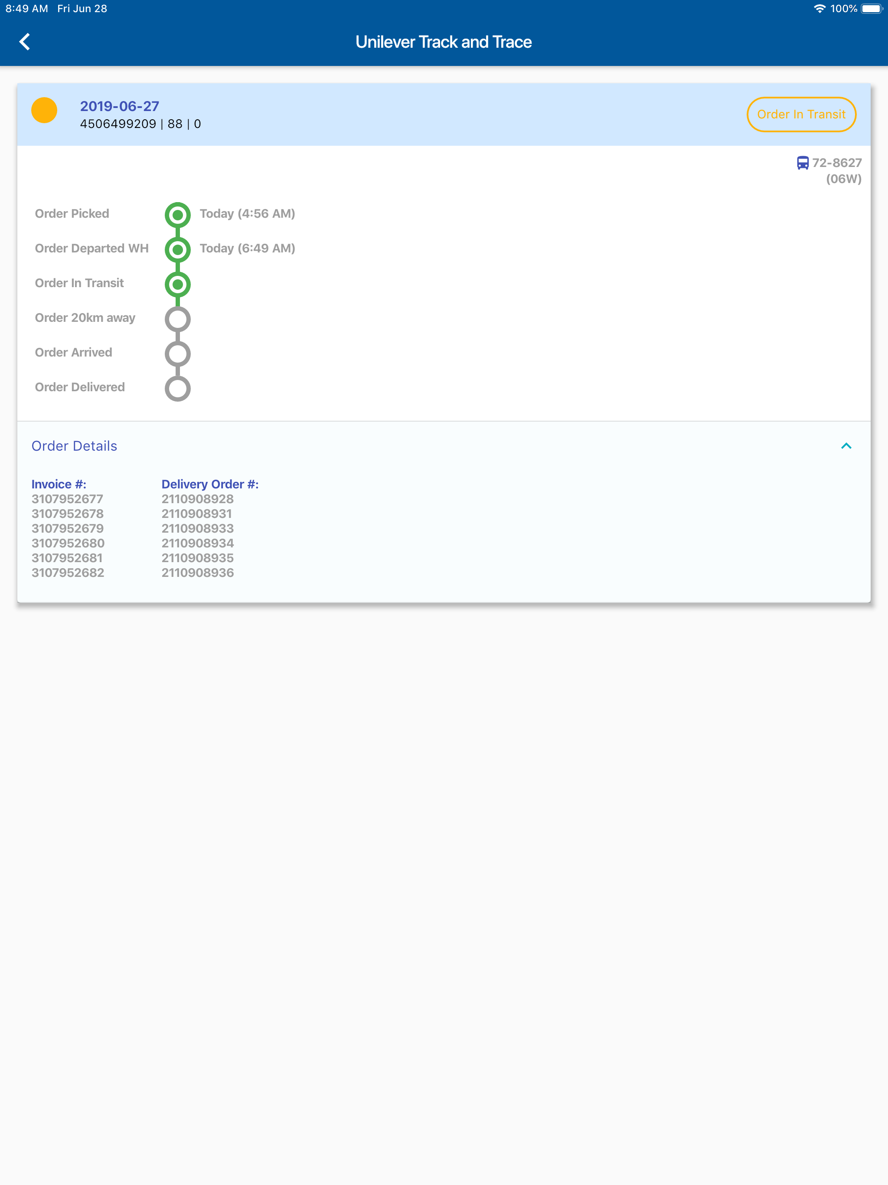
Task: Click the Order In Transit status badge
Action: click(801, 115)
